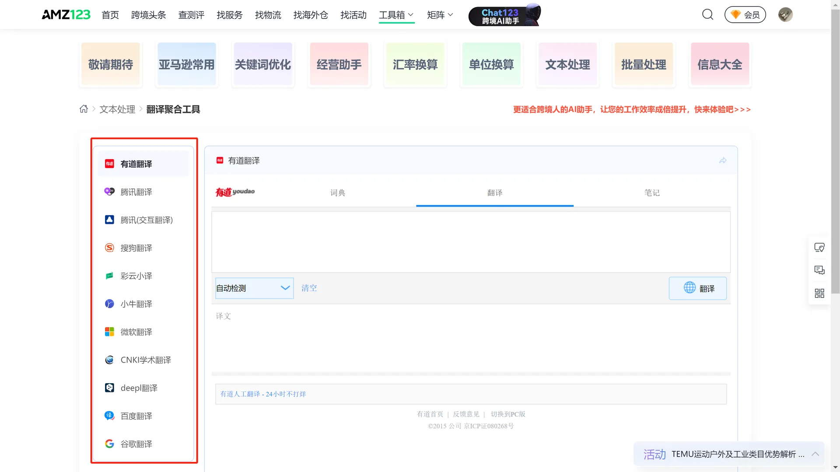Select CNKI学术翻译 translator
Screen dimensions: 840x472
143,360
